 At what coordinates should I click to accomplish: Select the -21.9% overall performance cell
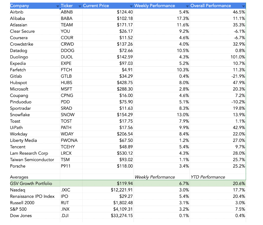[218, 76]
